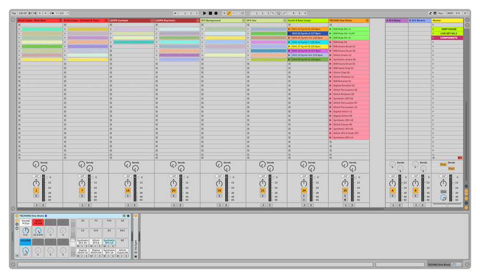
Task: Stop playback with the transport Stop button
Action: click(x=210, y=13)
